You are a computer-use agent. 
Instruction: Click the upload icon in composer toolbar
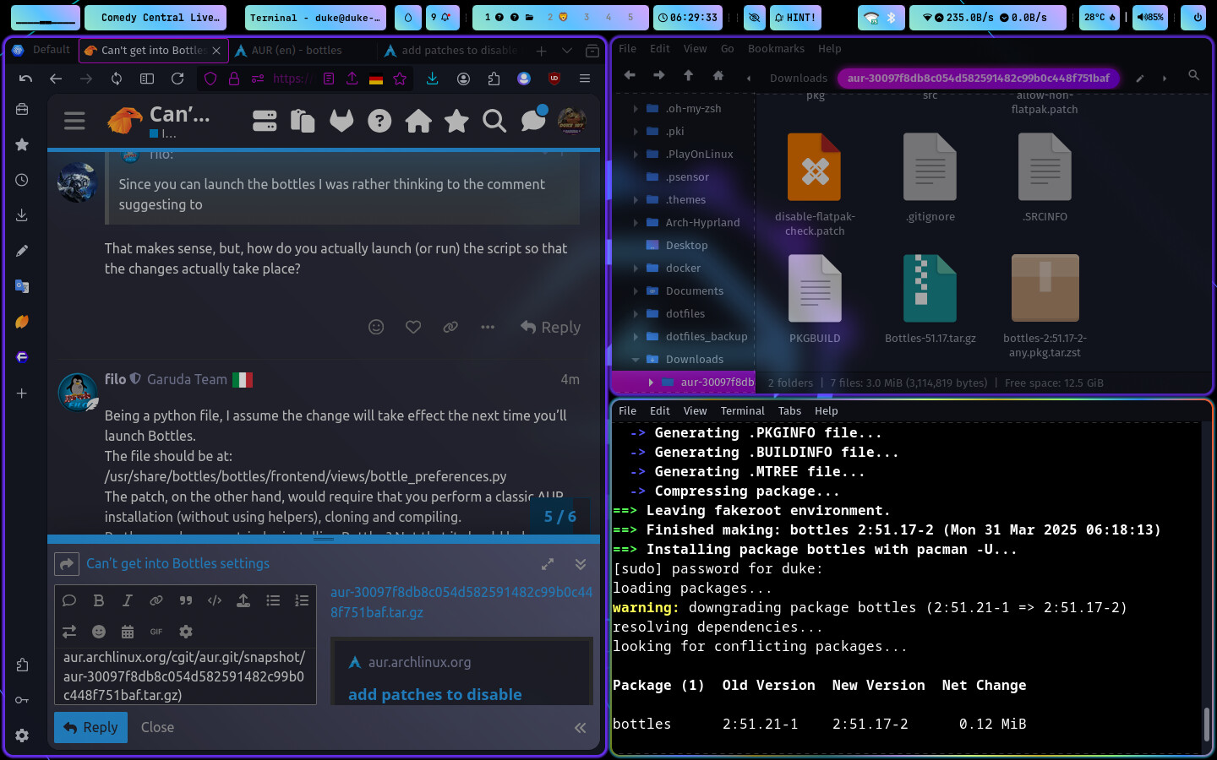click(x=243, y=600)
